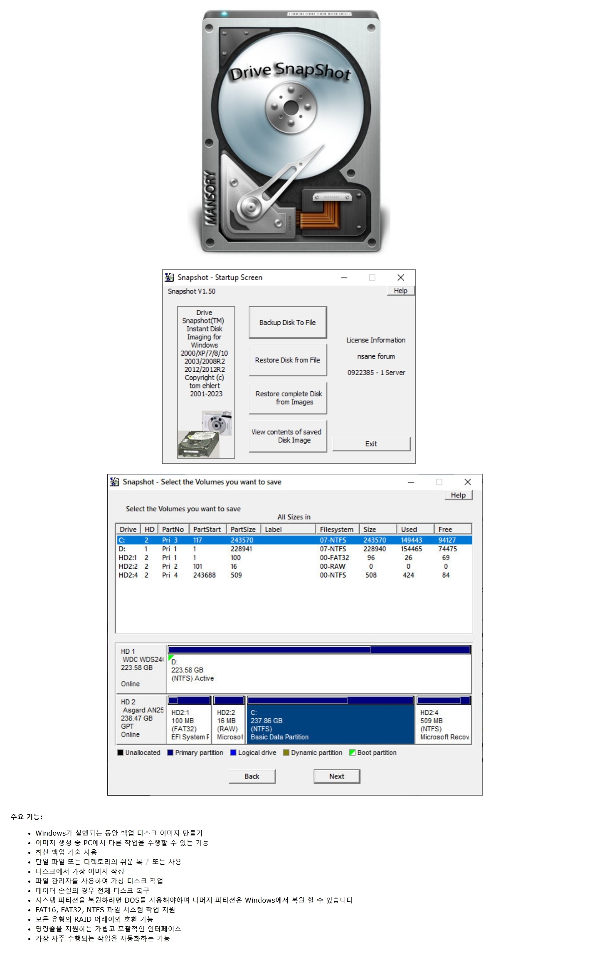The width and height of the screenshot is (590, 953).
Task: Click Backup Disk To File button
Action: 288,323
